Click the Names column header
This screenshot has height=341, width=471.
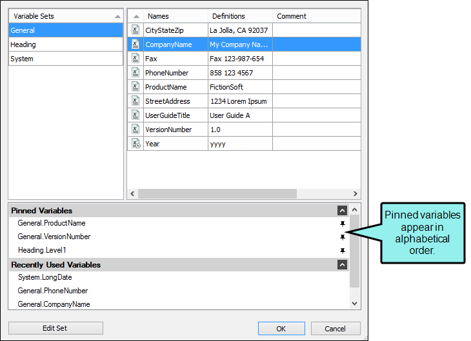click(x=175, y=16)
